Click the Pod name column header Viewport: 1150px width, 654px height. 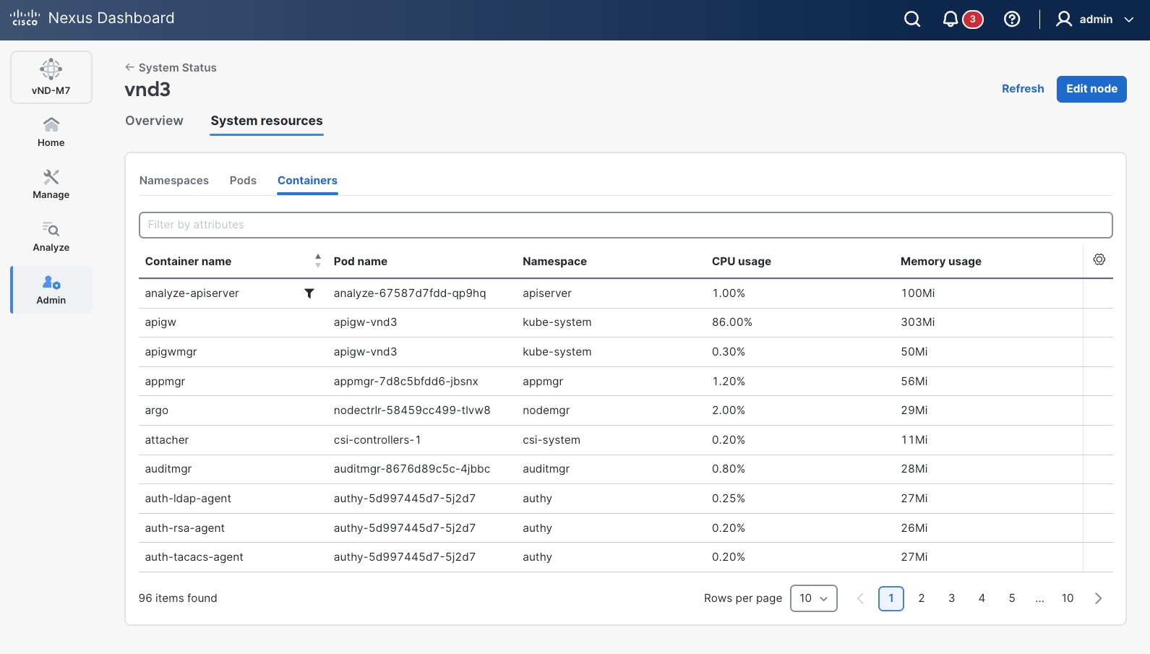click(361, 262)
